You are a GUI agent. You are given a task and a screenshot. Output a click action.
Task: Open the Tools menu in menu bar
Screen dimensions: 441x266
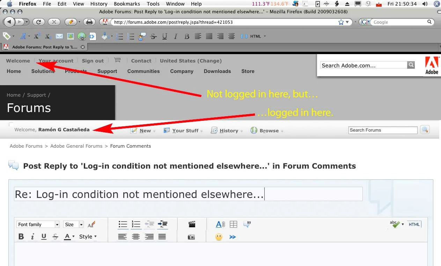(x=153, y=4)
